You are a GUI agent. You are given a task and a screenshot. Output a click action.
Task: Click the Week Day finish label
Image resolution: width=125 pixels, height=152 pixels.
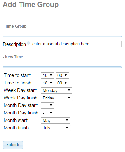(21, 98)
